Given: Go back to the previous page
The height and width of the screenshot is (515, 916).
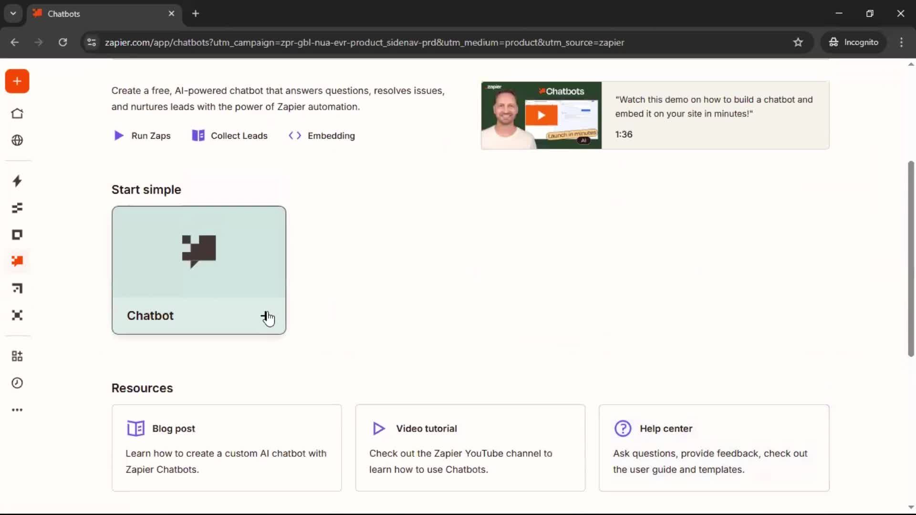Looking at the screenshot, I should click(x=15, y=42).
